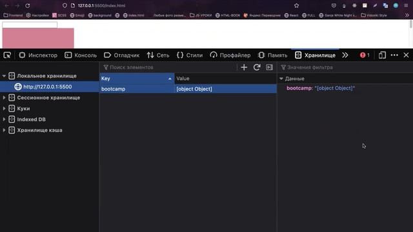Expand Хранилище кэша tree node
Screen dimensions: 413x232
click(x=4, y=130)
